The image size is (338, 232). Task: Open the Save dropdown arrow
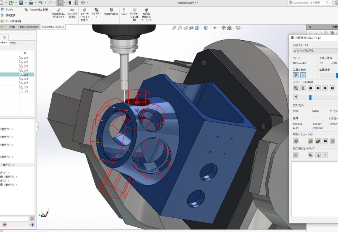click(26, 3)
